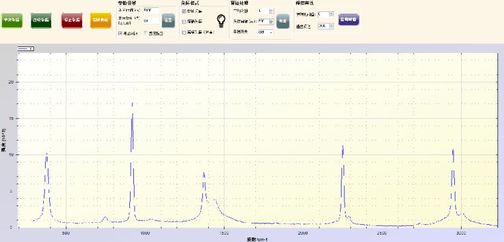Toggle the checked checkbox below integration parameters

tap(121, 33)
